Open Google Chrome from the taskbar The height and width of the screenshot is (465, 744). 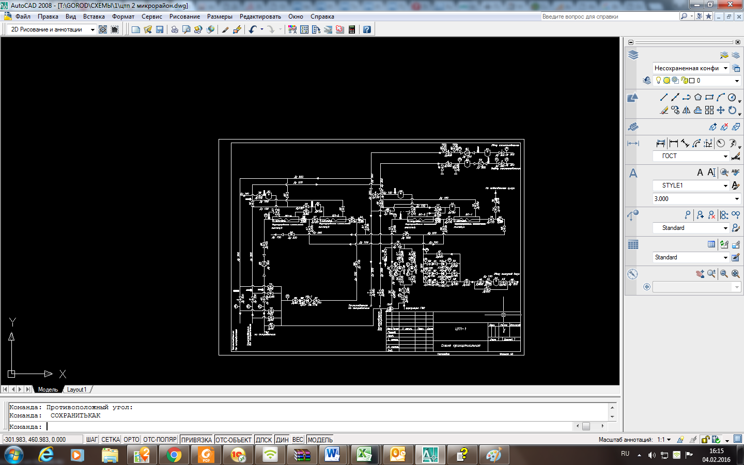[174, 455]
